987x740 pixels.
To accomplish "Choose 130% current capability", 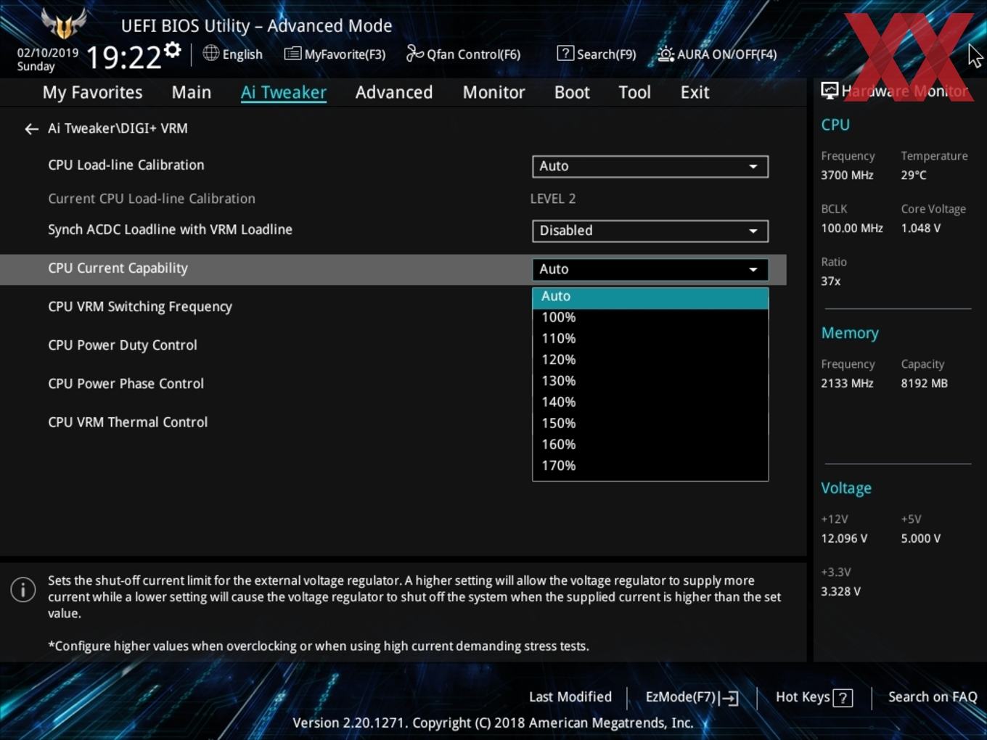I will pyautogui.click(x=650, y=380).
